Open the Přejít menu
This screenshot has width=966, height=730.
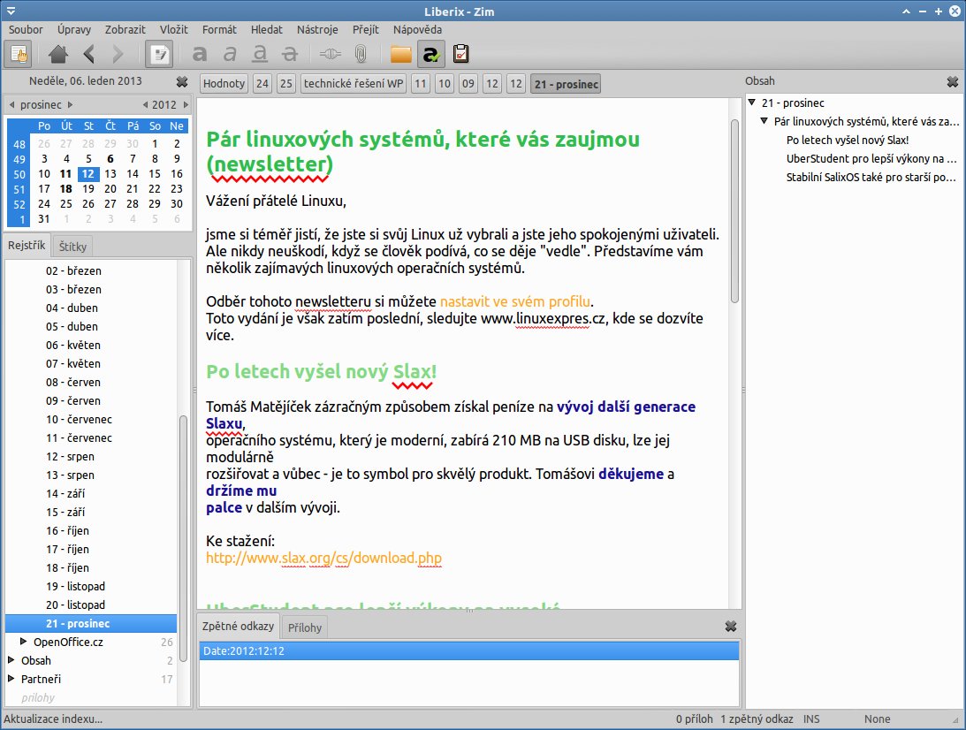click(366, 29)
